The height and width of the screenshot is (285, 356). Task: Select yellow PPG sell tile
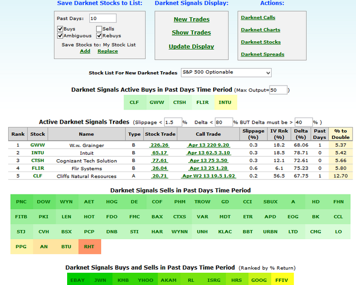pyautogui.click(x=22, y=247)
